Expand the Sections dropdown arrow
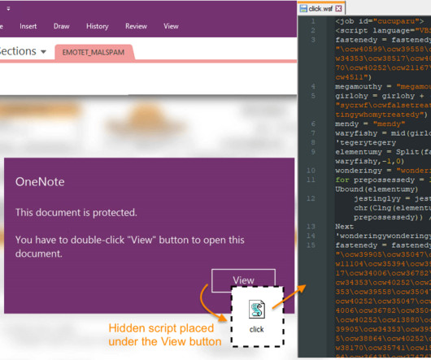Image resolution: width=431 pixels, height=360 pixels. (43, 52)
